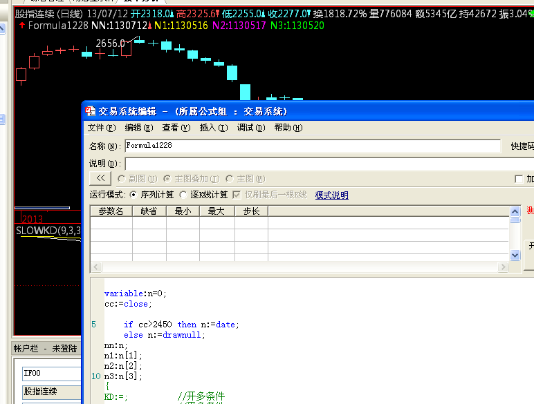Click the 步长 column header
Image resolution: width=534 pixels, height=404 pixels.
(x=251, y=211)
